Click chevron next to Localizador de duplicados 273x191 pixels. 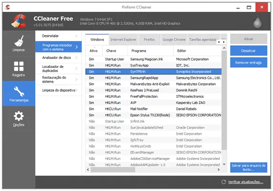[76, 69]
